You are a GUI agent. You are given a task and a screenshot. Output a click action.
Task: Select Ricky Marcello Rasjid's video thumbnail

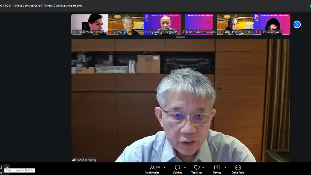(x=199, y=24)
